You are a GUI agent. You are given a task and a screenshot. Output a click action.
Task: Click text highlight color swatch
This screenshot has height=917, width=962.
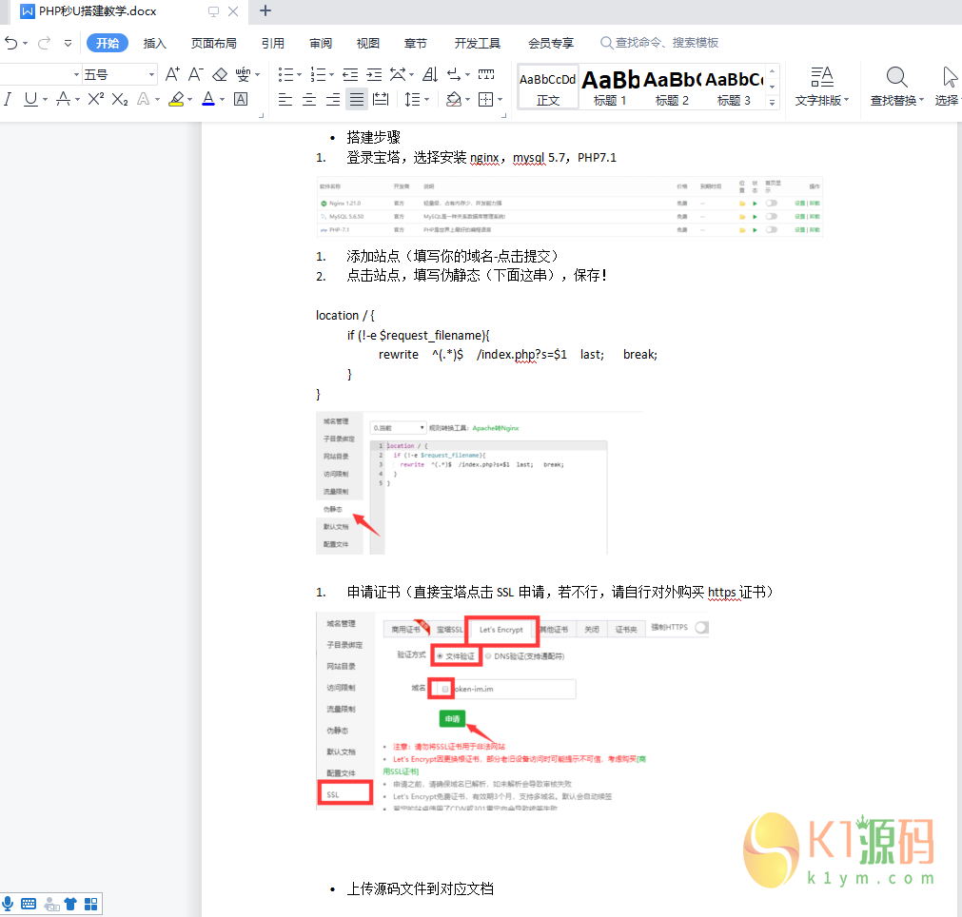(177, 99)
